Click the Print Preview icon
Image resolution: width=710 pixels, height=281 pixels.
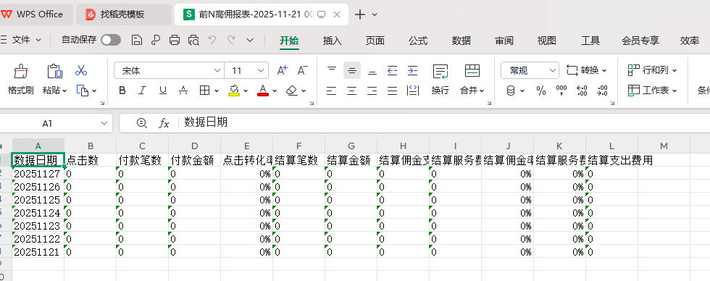click(193, 40)
